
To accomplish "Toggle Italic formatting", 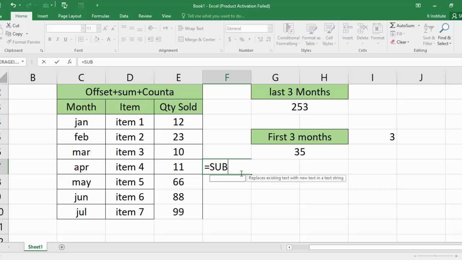I will [58, 39].
